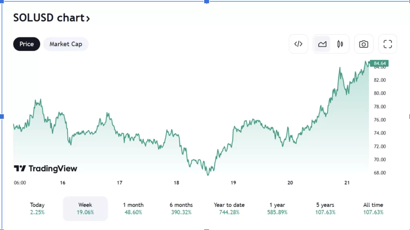Click the TradingView logo
Screen dimensions: 410x230
(x=45, y=168)
